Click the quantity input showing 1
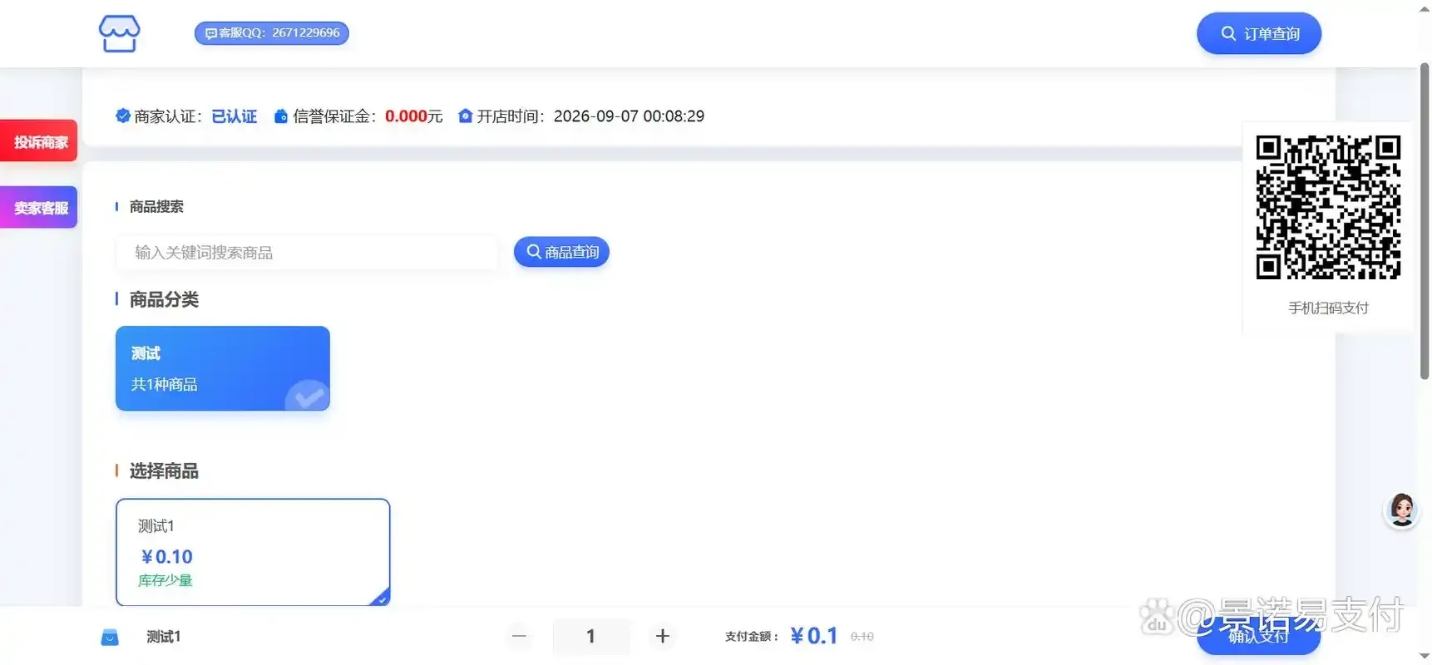 point(590,636)
